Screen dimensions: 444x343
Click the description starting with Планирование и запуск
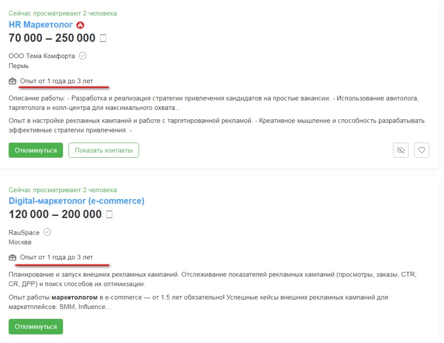coord(212,278)
